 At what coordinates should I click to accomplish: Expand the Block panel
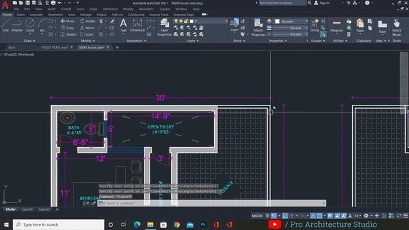(239, 41)
